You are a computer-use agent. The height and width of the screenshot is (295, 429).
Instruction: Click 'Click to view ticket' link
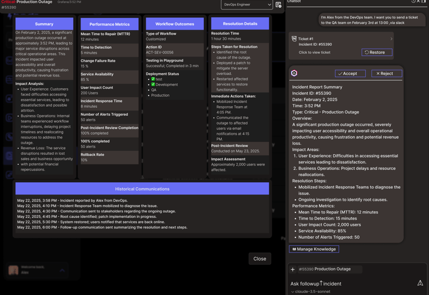[314, 53]
